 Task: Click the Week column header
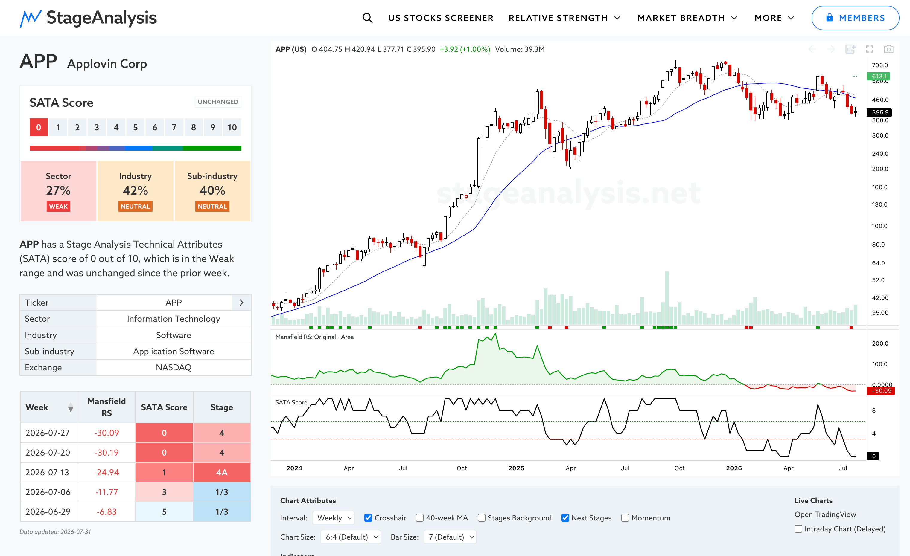(x=49, y=407)
